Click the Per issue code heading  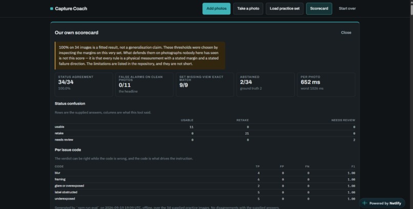[x=68, y=150]
